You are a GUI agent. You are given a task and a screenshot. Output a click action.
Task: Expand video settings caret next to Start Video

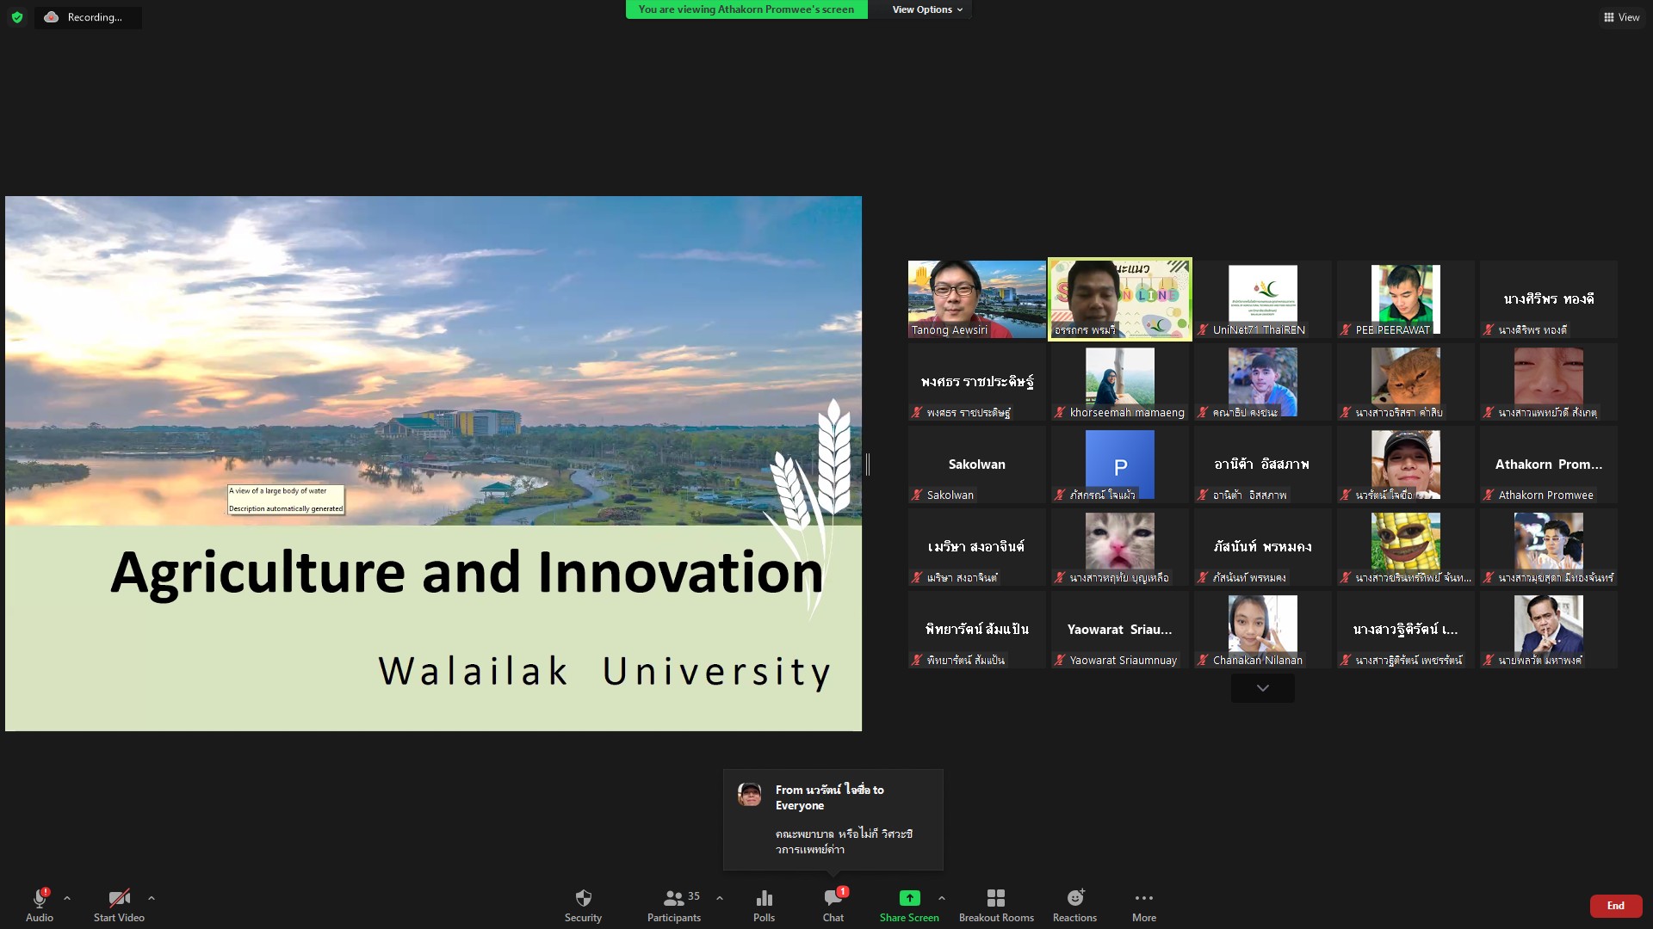coord(152,898)
